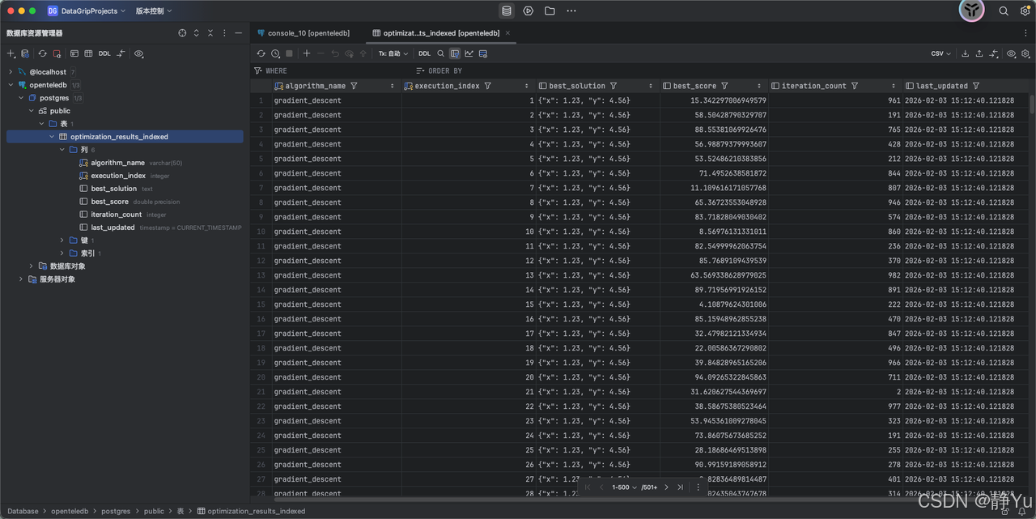1036x519 pixels.
Task: Open grid settings hexagon gear icon
Action: [1025, 53]
